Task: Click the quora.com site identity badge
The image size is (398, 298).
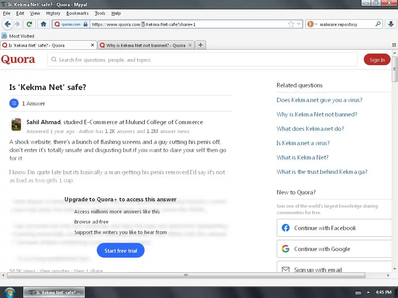Action: [71, 24]
